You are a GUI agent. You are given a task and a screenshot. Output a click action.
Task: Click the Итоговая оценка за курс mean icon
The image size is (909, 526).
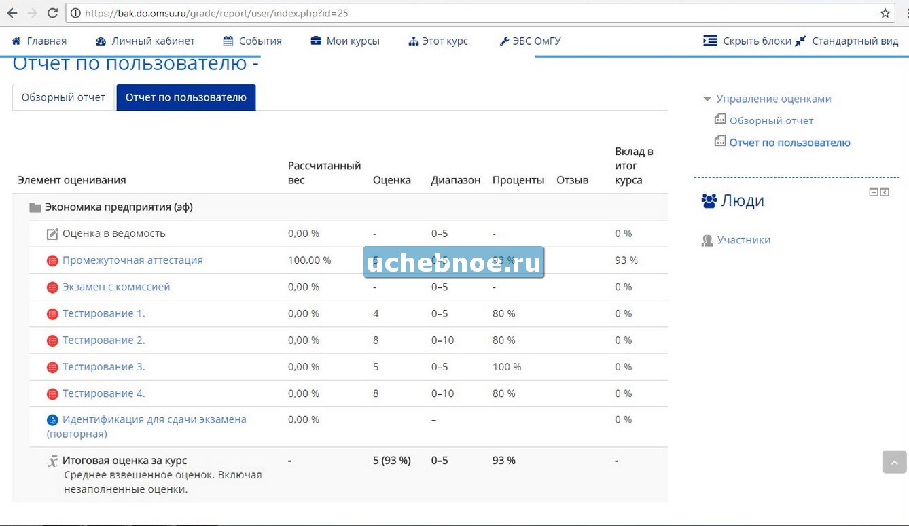pos(52,461)
